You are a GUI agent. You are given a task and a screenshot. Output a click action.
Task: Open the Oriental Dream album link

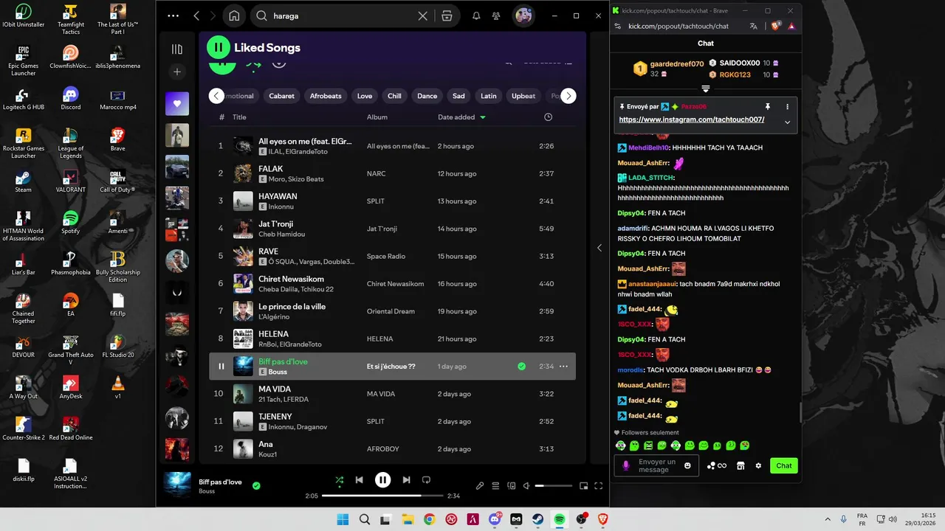tap(391, 311)
